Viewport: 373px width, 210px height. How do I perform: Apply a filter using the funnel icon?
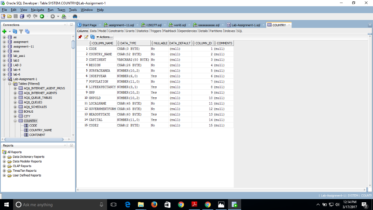coord(21,31)
